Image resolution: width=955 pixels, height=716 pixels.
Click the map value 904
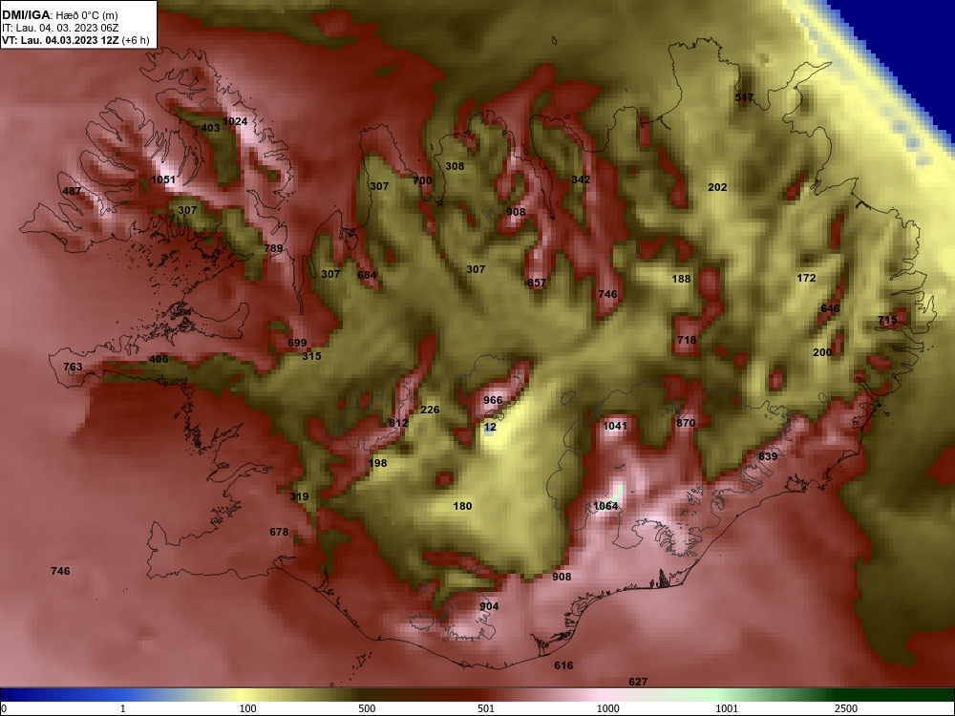coord(489,606)
